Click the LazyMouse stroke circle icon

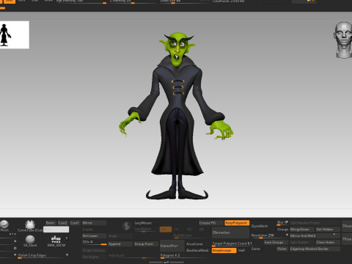[x=126, y=226]
